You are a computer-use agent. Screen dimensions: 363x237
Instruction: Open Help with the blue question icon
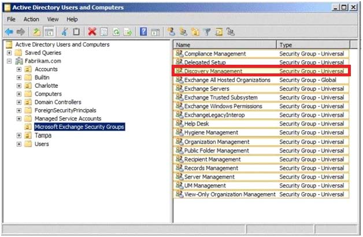pos(143,32)
